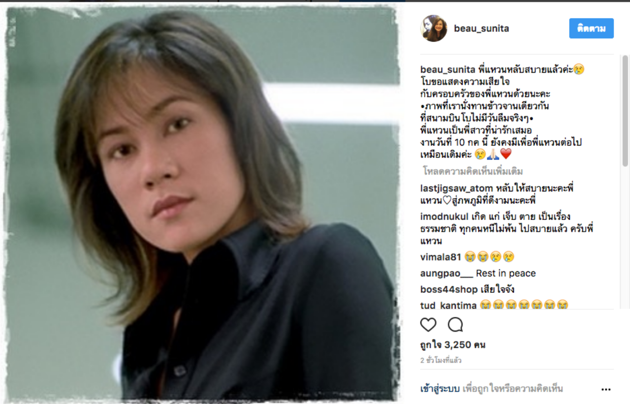This screenshot has width=630, height=404.
Task: View the 3,250 likes count list
Action: tap(453, 345)
